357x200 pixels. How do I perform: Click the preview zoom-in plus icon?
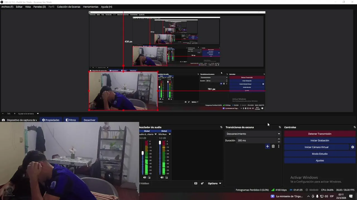[15, 114]
